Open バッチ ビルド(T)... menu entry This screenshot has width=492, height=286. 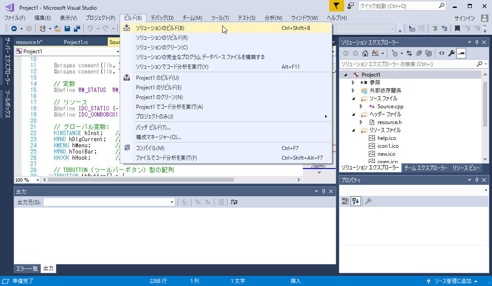pyautogui.click(x=226, y=127)
